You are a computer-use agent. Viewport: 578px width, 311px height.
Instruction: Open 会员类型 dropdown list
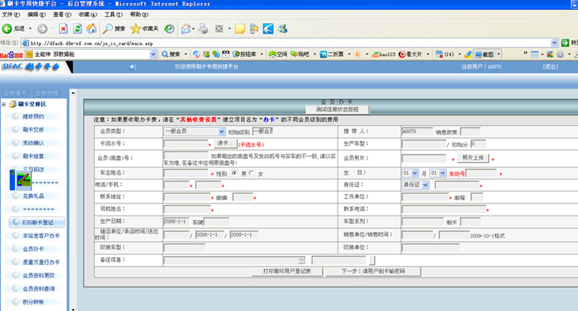pyautogui.click(x=221, y=131)
